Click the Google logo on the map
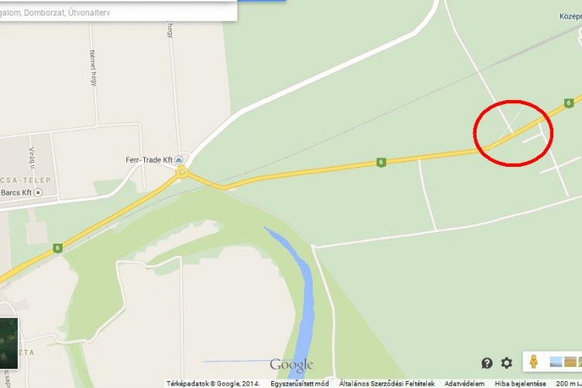 click(291, 365)
